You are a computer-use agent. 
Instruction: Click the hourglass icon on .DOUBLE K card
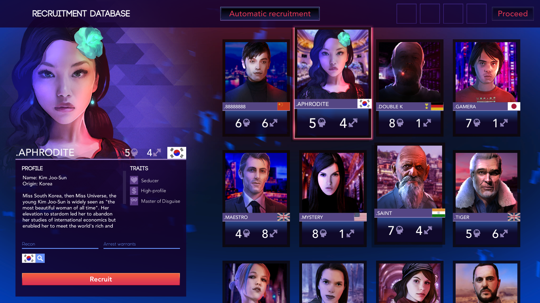point(427,106)
